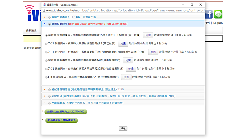Select the OK 高雄飛機店 radio button
Image resolution: width=247 pixels, height=139 pixels.
46,77
